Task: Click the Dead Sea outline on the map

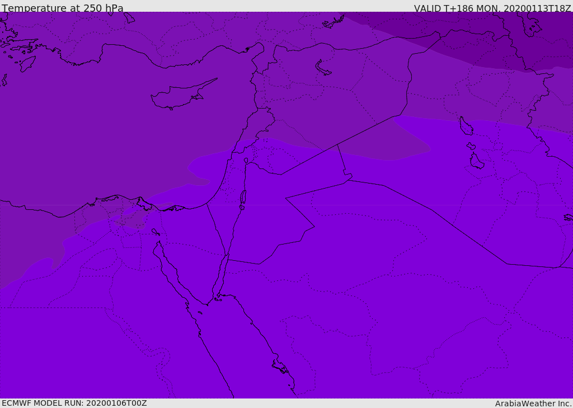Action: point(243,200)
